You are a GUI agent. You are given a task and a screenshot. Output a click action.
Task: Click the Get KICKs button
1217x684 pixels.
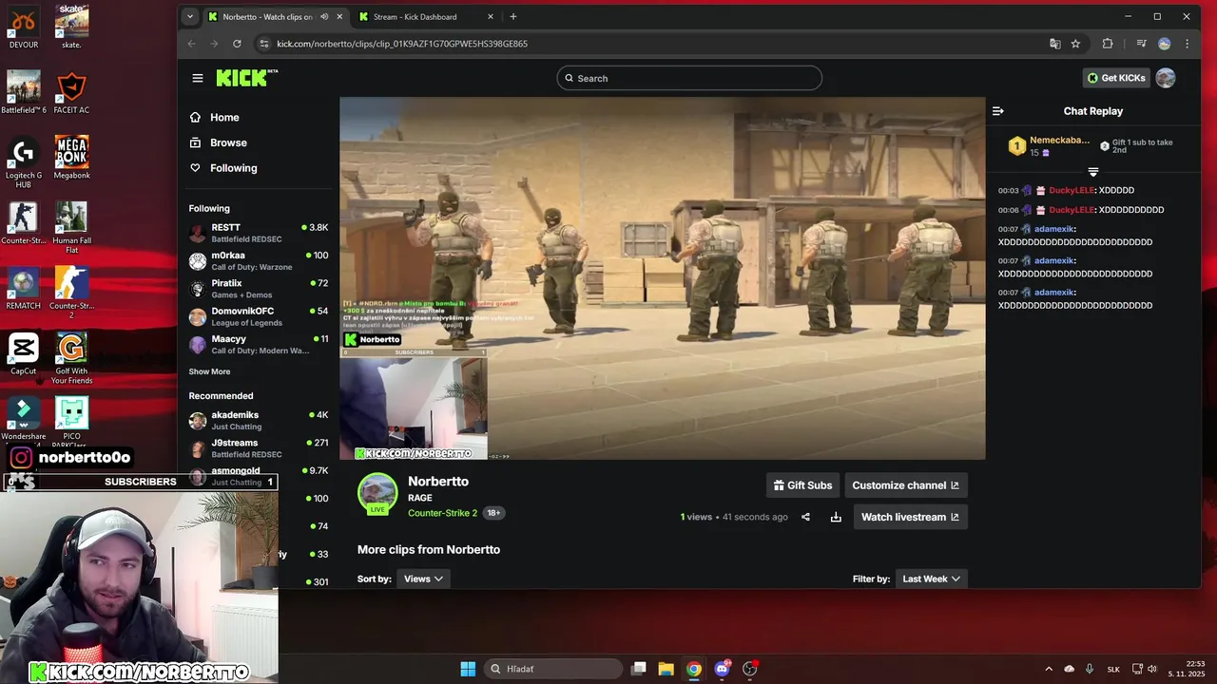click(1116, 78)
